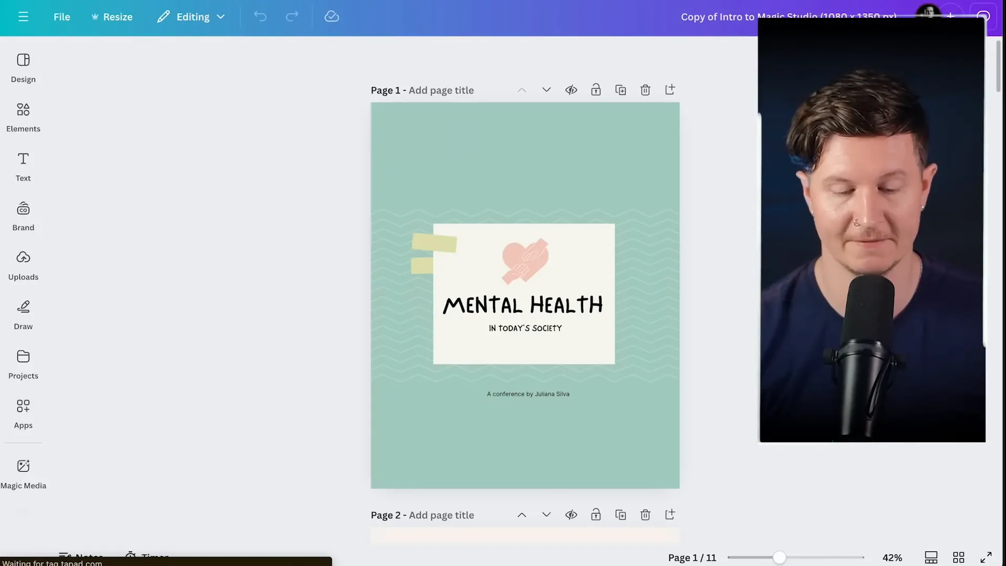Viewport: 1006px width, 566px height.
Task: Switch to scroll pages view
Action: point(931,558)
